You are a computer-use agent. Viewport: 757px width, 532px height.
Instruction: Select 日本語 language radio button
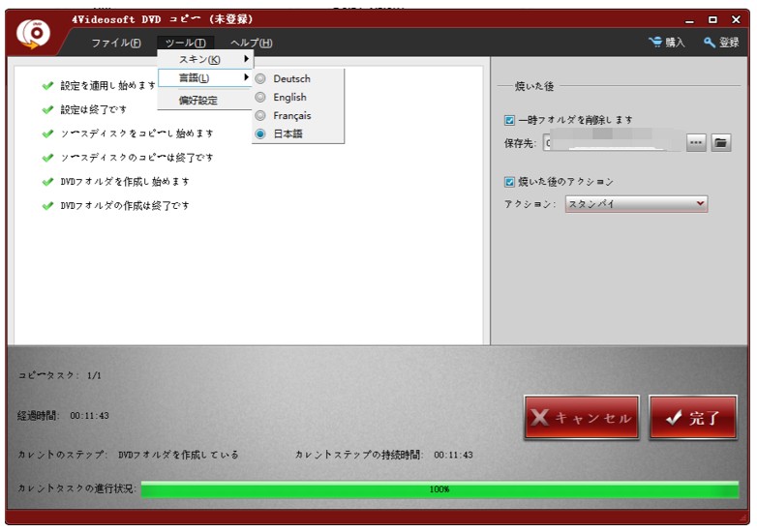[x=260, y=133]
